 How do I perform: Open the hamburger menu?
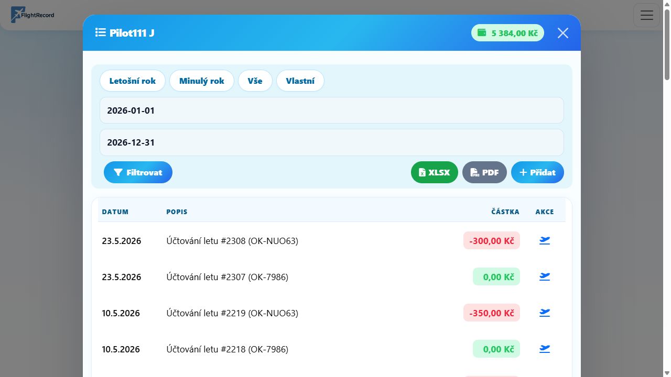click(x=647, y=15)
